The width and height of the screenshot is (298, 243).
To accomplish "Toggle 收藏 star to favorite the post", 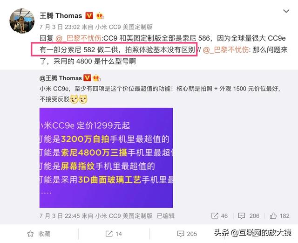I will tap(39, 234).
